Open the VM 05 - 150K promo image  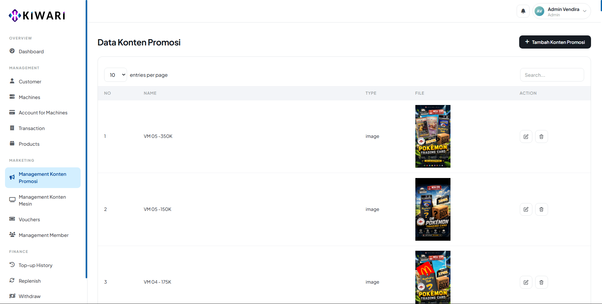433,209
